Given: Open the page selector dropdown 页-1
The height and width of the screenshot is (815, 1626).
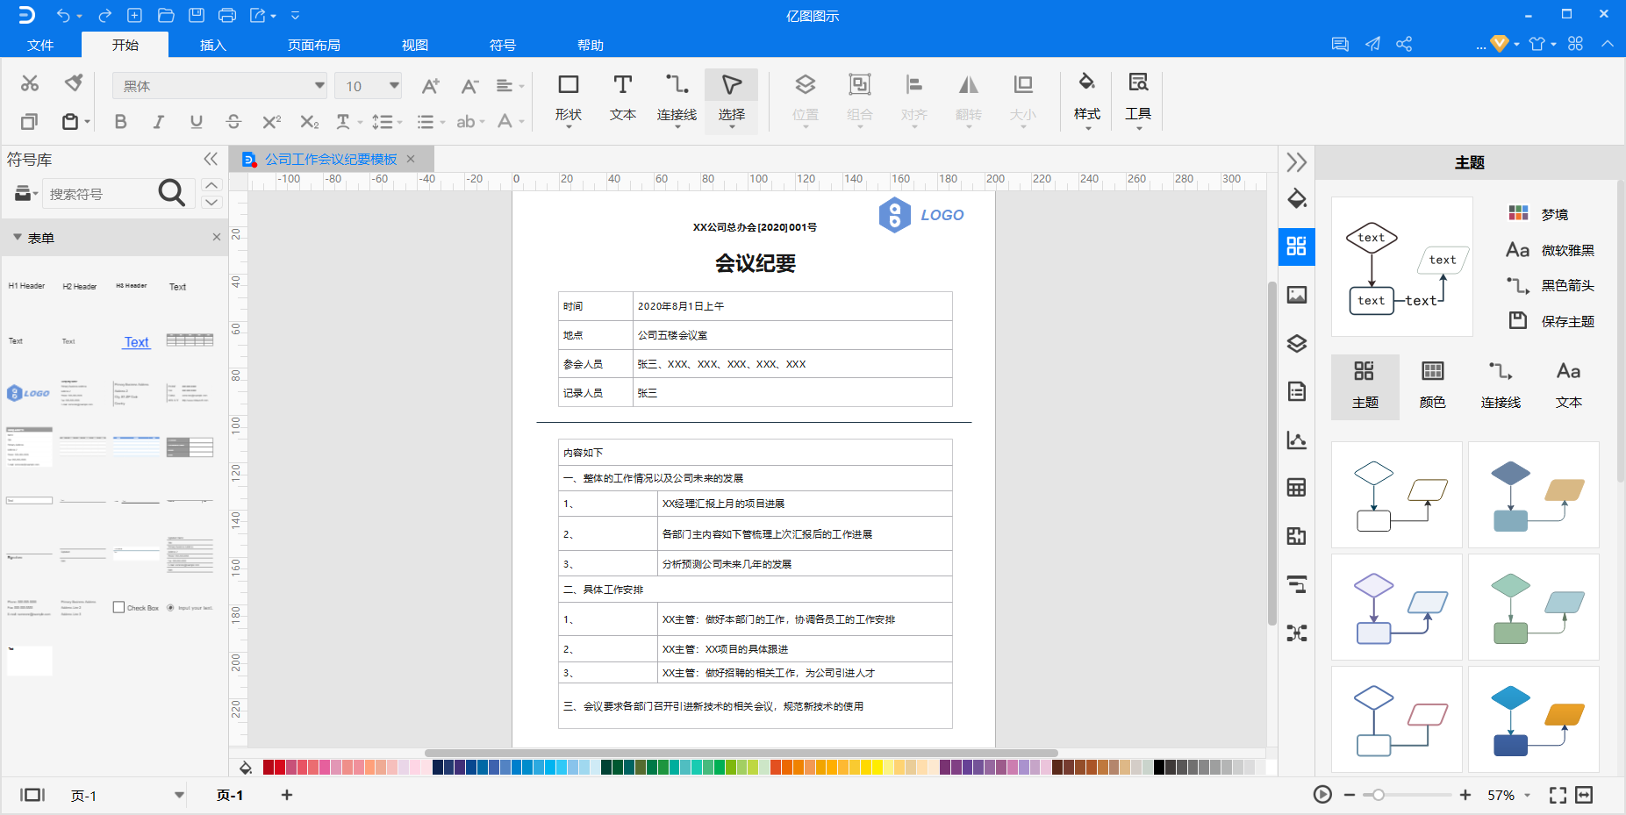Looking at the screenshot, I should pyautogui.click(x=179, y=795).
